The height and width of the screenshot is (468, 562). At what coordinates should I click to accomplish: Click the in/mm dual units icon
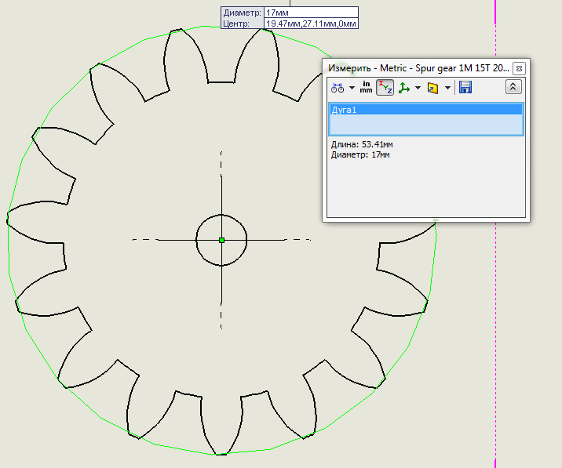point(366,88)
